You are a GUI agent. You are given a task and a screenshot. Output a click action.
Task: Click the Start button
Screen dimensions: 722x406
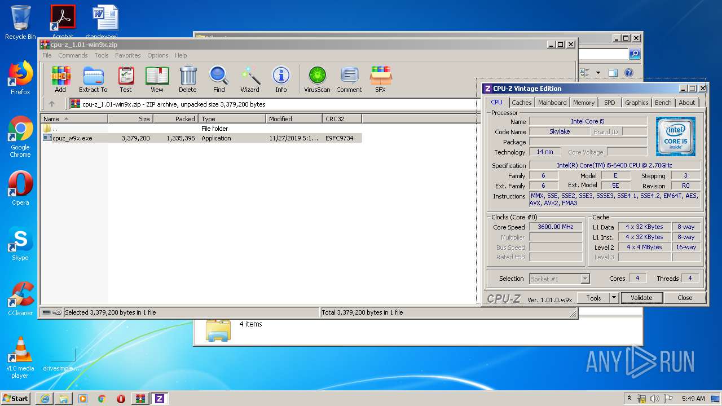click(16, 398)
